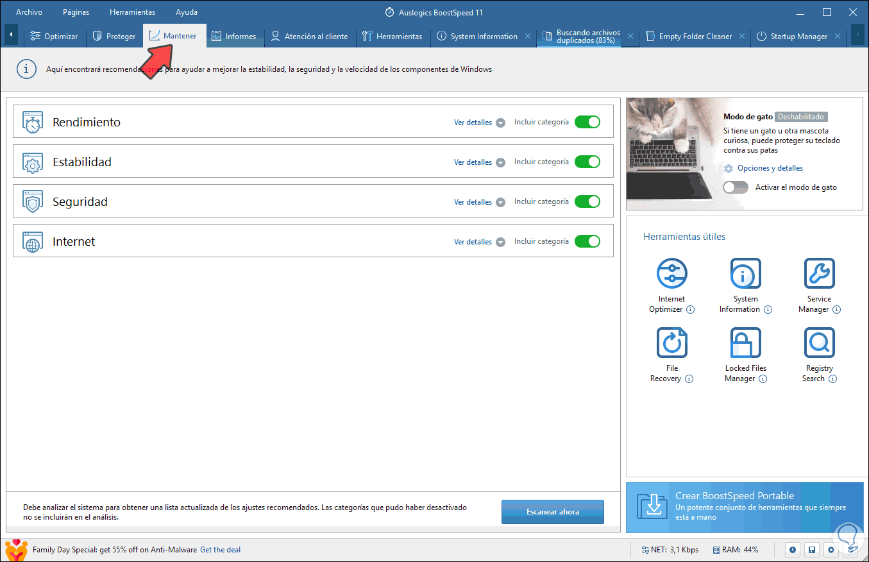Image resolution: width=869 pixels, height=562 pixels.
Task: Click the Get the deal link
Action: 221,550
